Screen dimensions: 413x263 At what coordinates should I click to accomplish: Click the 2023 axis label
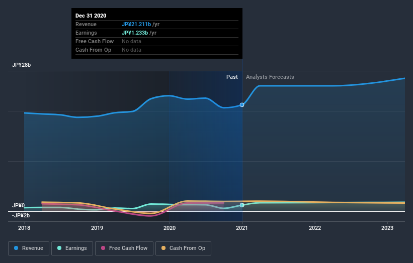(387, 228)
